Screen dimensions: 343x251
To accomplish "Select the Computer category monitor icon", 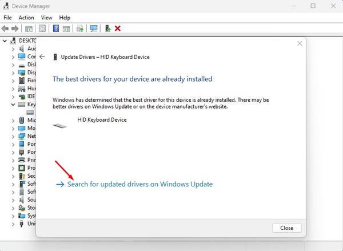I will (x=22, y=57).
